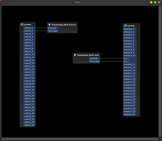Select the playback_18 port

[x=130, y=79]
